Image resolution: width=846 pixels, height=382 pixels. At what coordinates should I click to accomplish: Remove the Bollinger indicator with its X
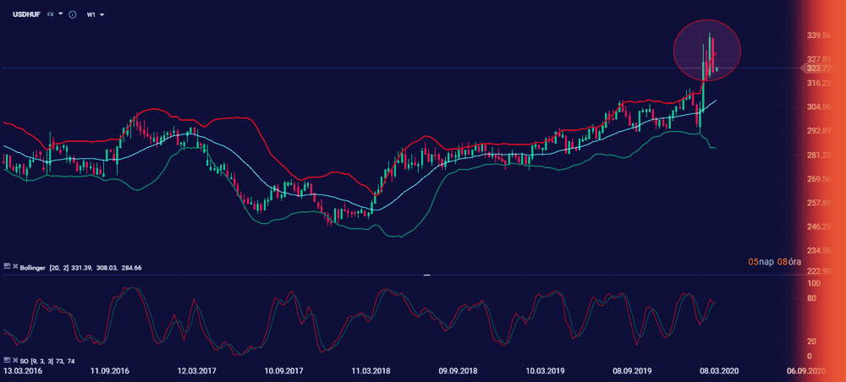point(14,267)
